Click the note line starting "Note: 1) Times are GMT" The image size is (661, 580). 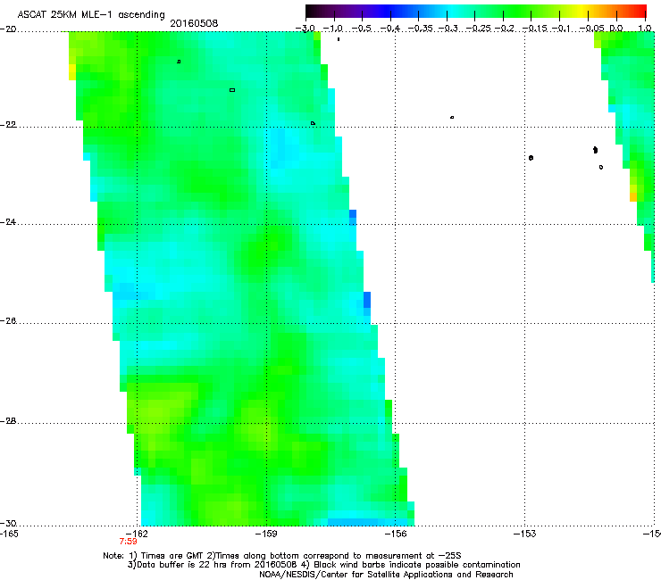[282, 556]
